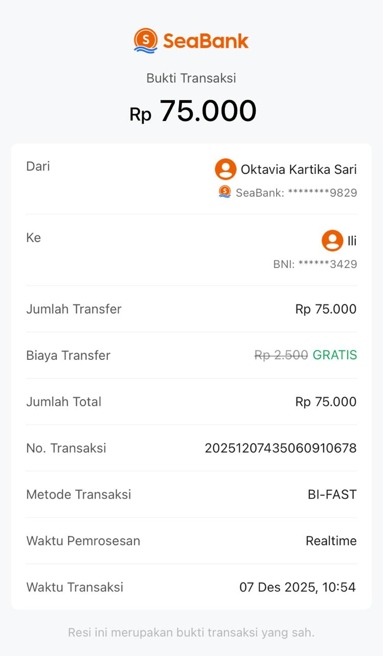Tap the green GRATIS label
Screen dimensions: 383x656
pyautogui.click(x=335, y=355)
